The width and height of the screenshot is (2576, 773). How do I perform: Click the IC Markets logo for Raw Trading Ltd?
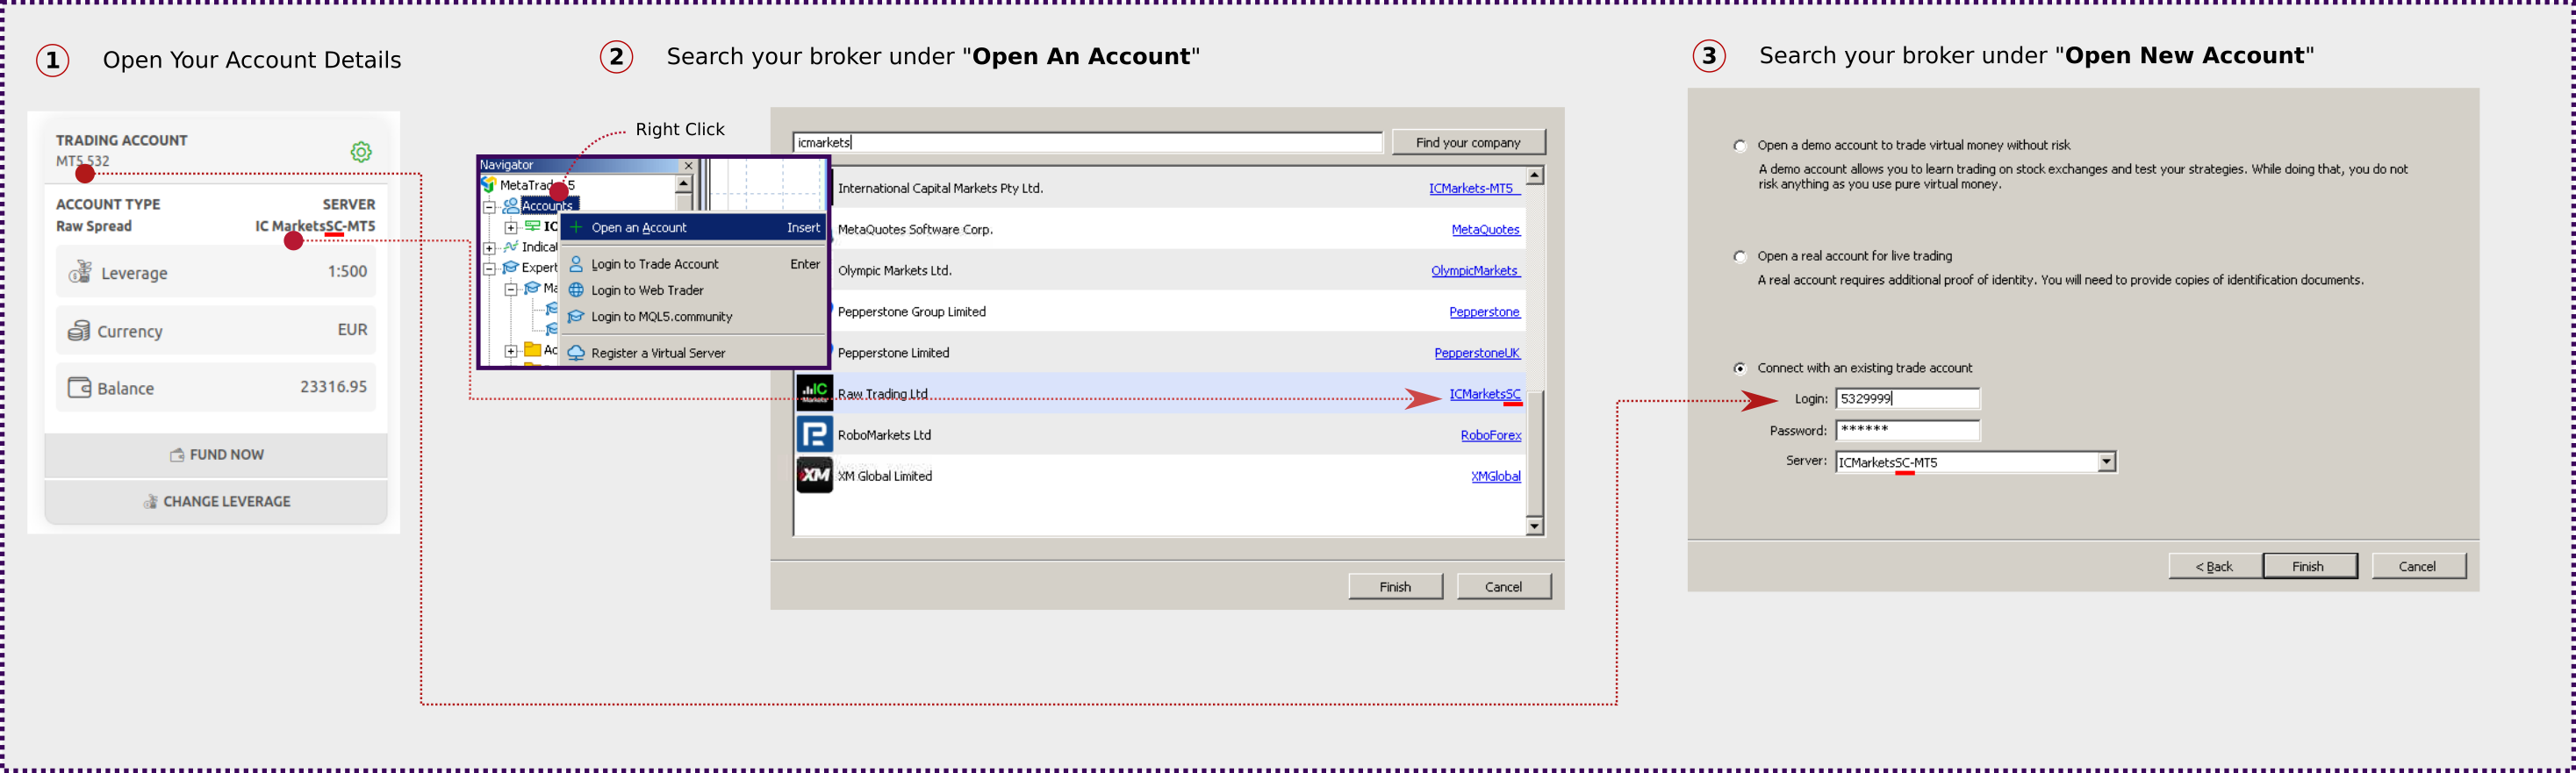pos(814,393)
